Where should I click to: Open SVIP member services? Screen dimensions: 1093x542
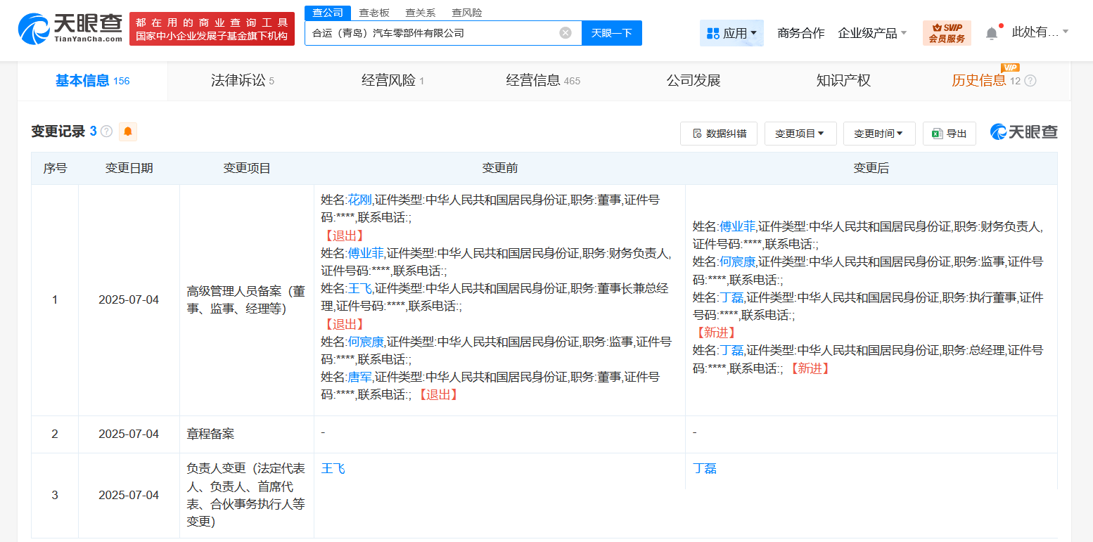947,33
